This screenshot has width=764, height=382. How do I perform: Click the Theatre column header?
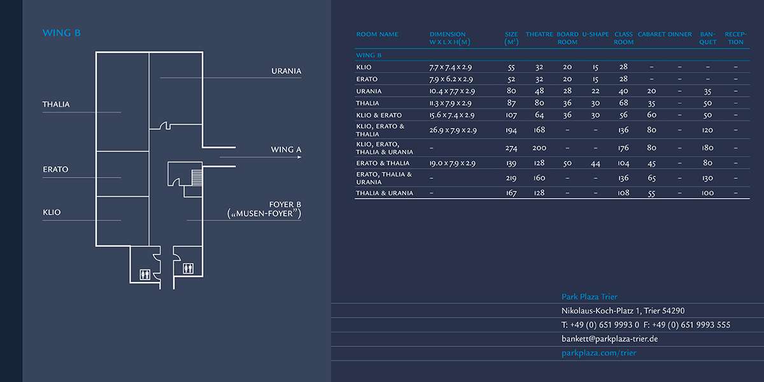pos(539,34)
